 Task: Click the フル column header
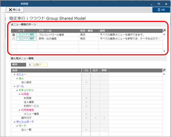pyautogui.click(x=86, y=70)
